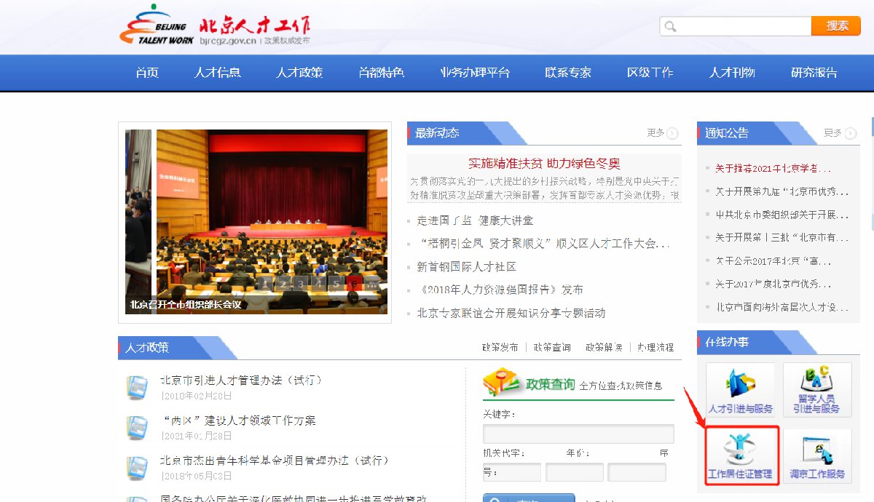874x502 pixels.
Task: Go to carousel slide 5
Action: pyautogui.click(x=336, y=284)
